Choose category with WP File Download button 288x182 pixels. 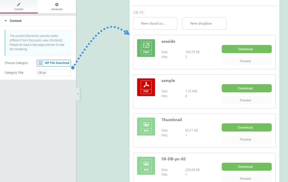(x=54, y=63)
